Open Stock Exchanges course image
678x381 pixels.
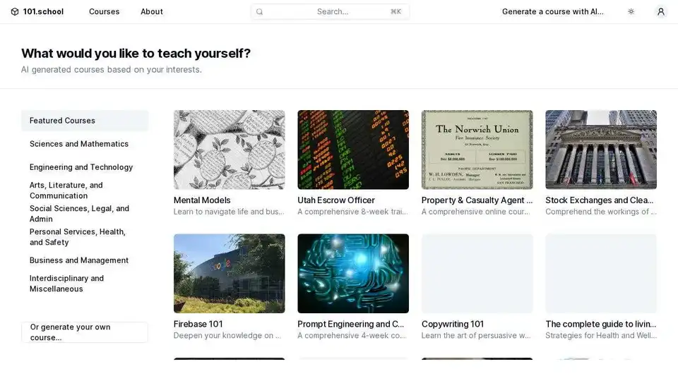[601, 150]
